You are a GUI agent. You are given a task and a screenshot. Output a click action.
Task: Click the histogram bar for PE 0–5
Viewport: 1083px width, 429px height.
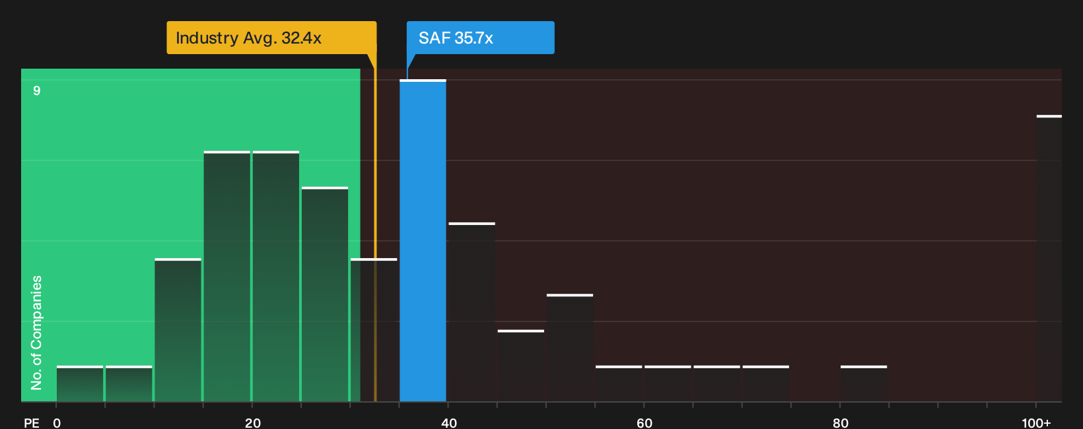[80, 383]
